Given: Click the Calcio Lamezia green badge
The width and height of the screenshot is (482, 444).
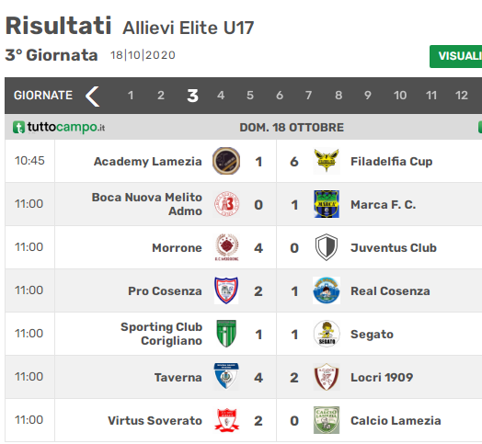Looking at the screenshot, I should point(327,420).
